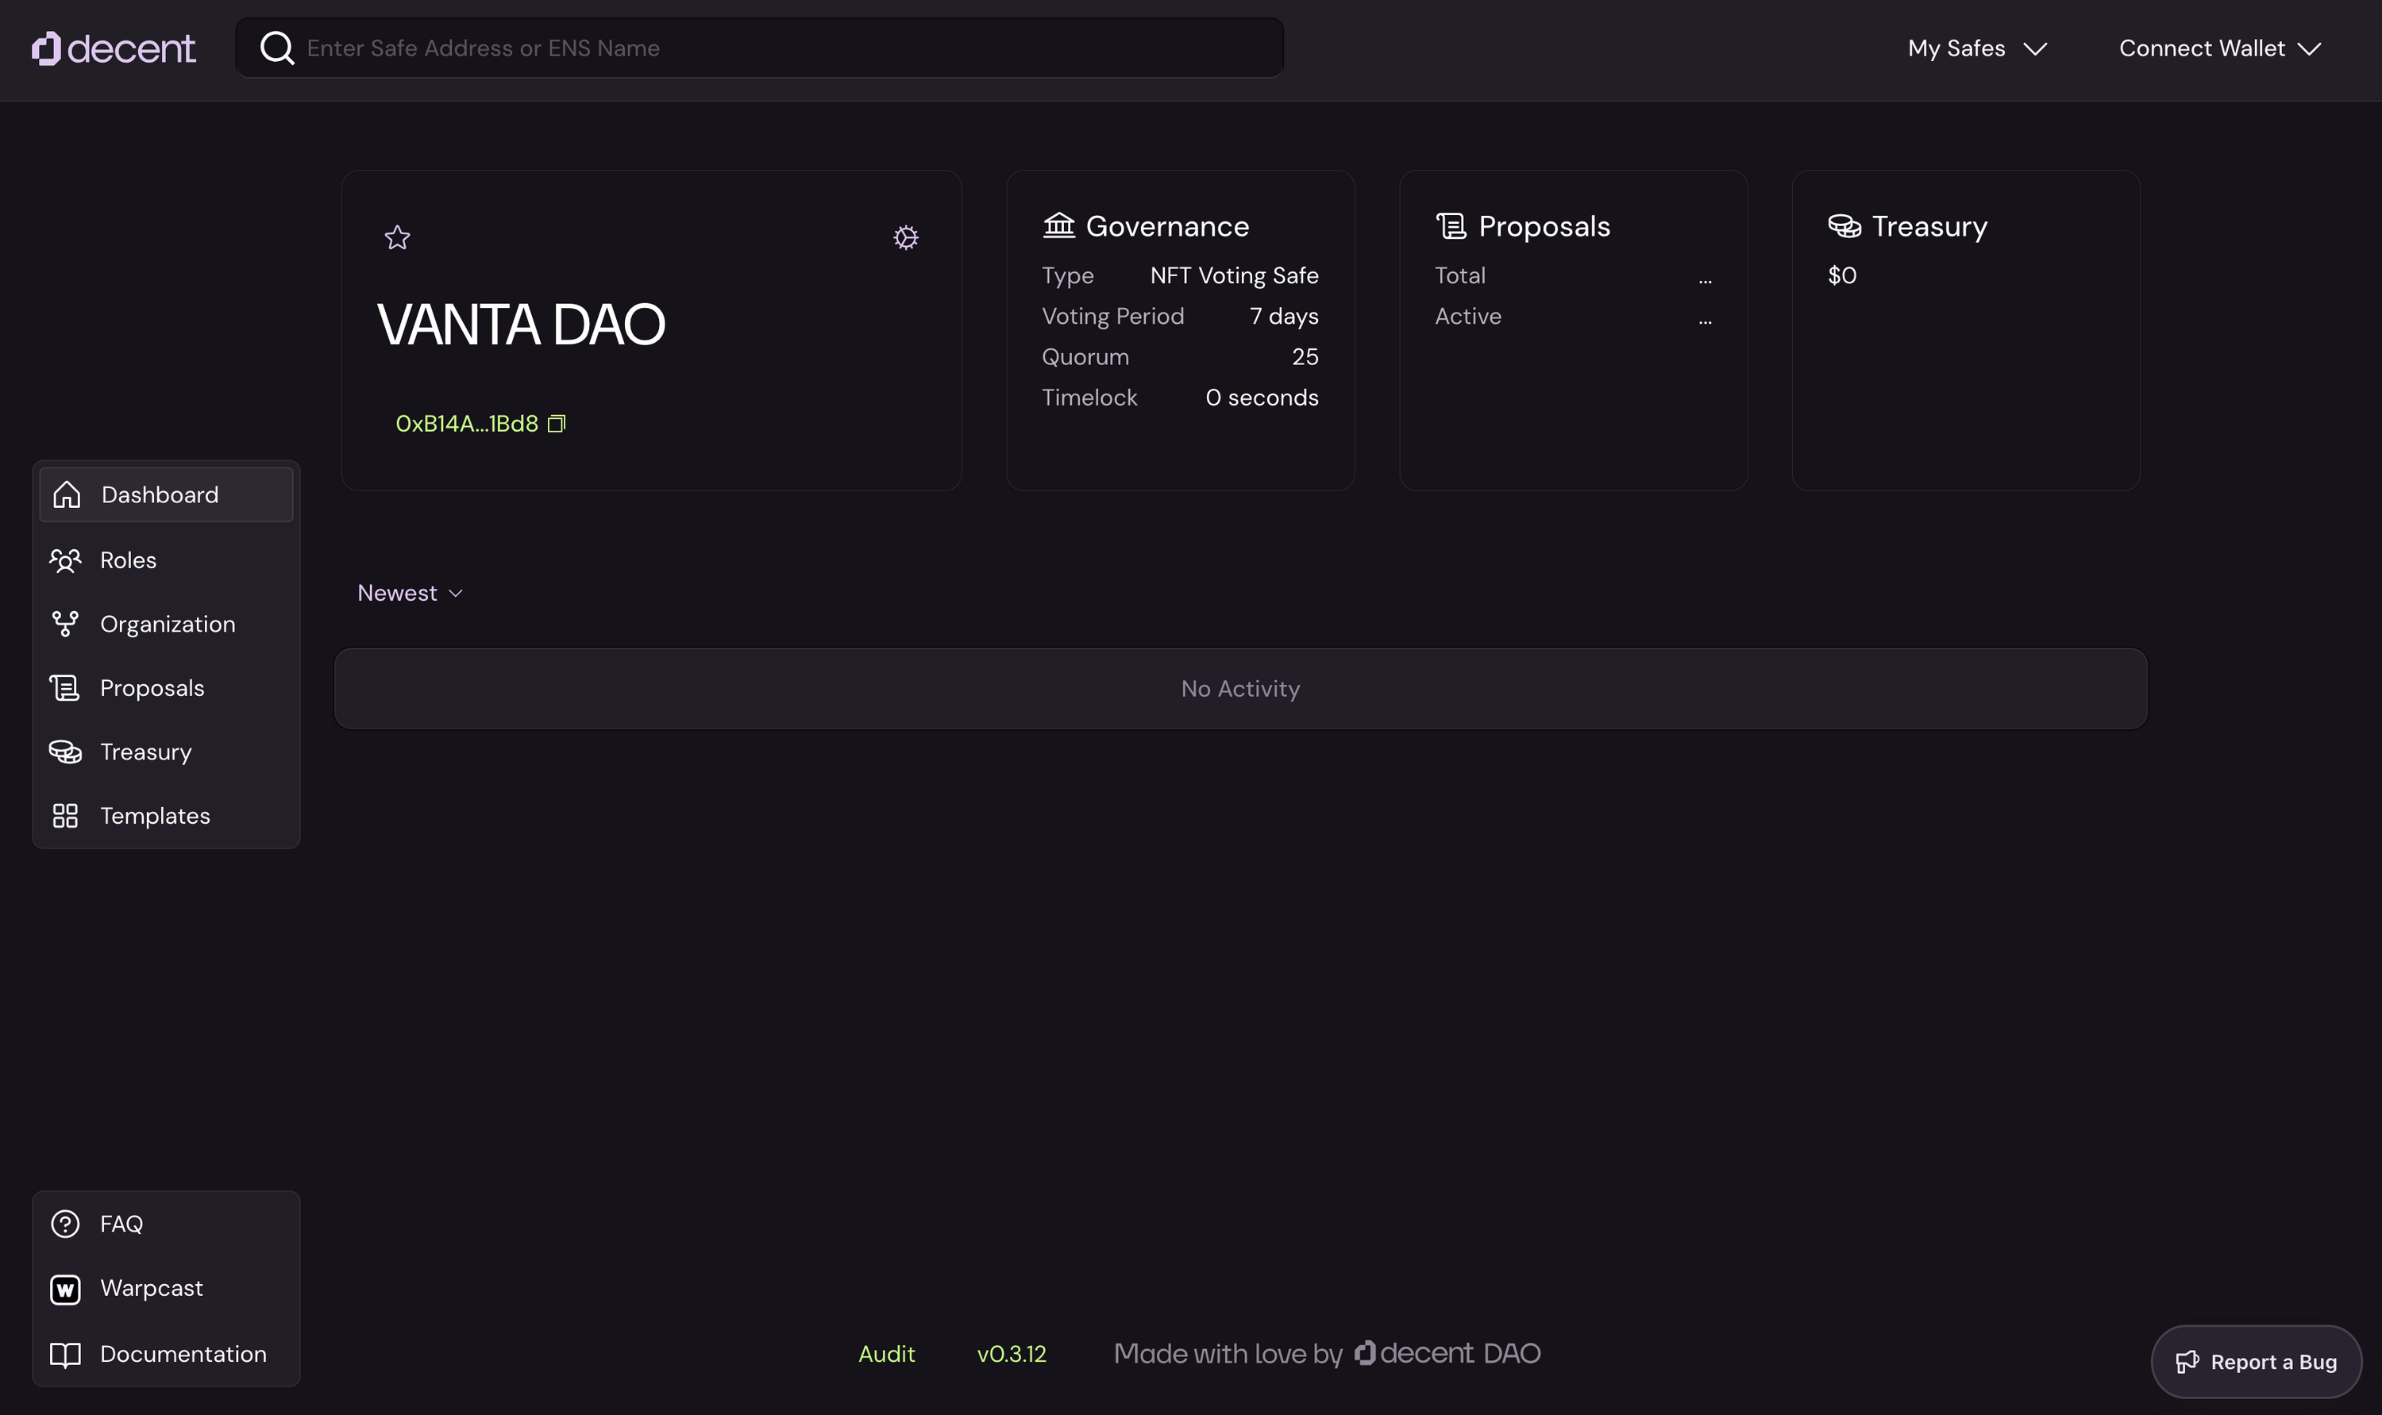The width and height of the screenshot is (2382, 1415).
Task: Select Dashboard in sidebar menu
Action: point(166,495)
